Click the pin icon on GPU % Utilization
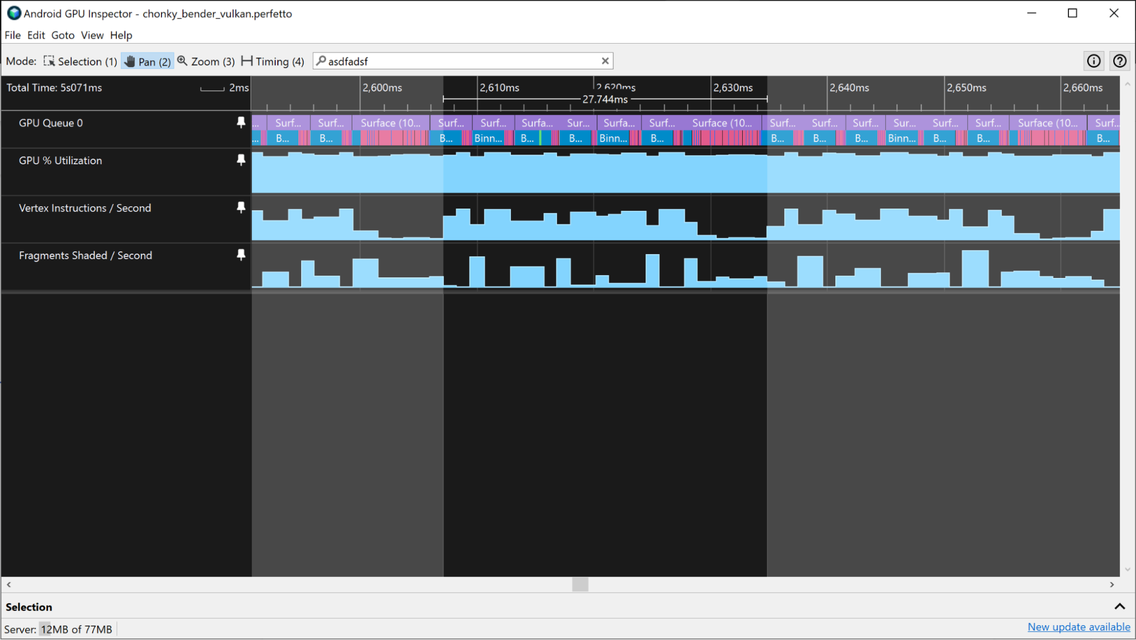 pos(241,161)
